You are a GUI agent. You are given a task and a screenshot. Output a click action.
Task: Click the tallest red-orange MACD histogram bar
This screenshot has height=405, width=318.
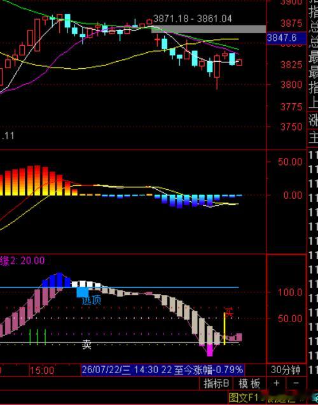38,180
